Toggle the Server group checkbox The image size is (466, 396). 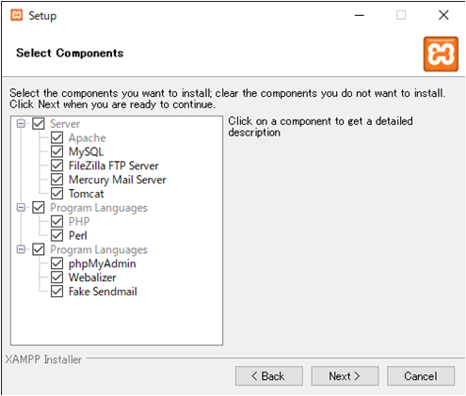pos(39,123)
